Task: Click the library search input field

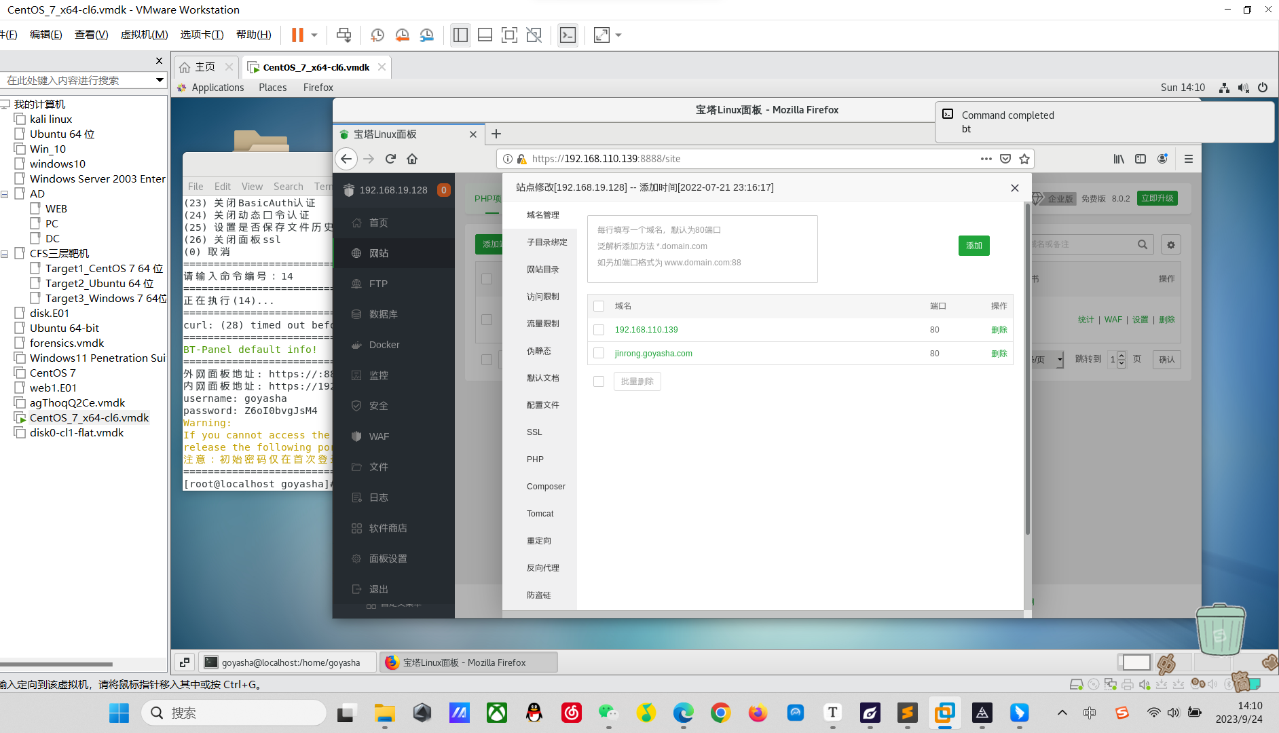Action: click(x=78, y=80)
